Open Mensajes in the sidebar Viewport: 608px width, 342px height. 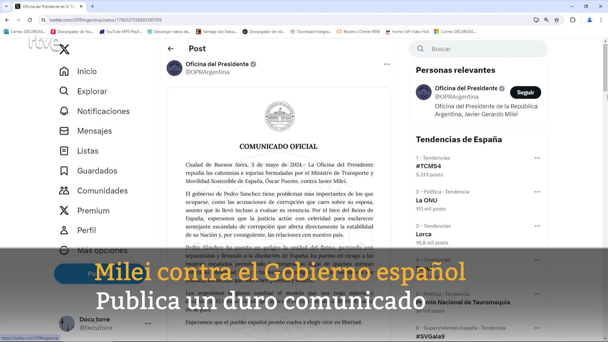coord(94,131)
